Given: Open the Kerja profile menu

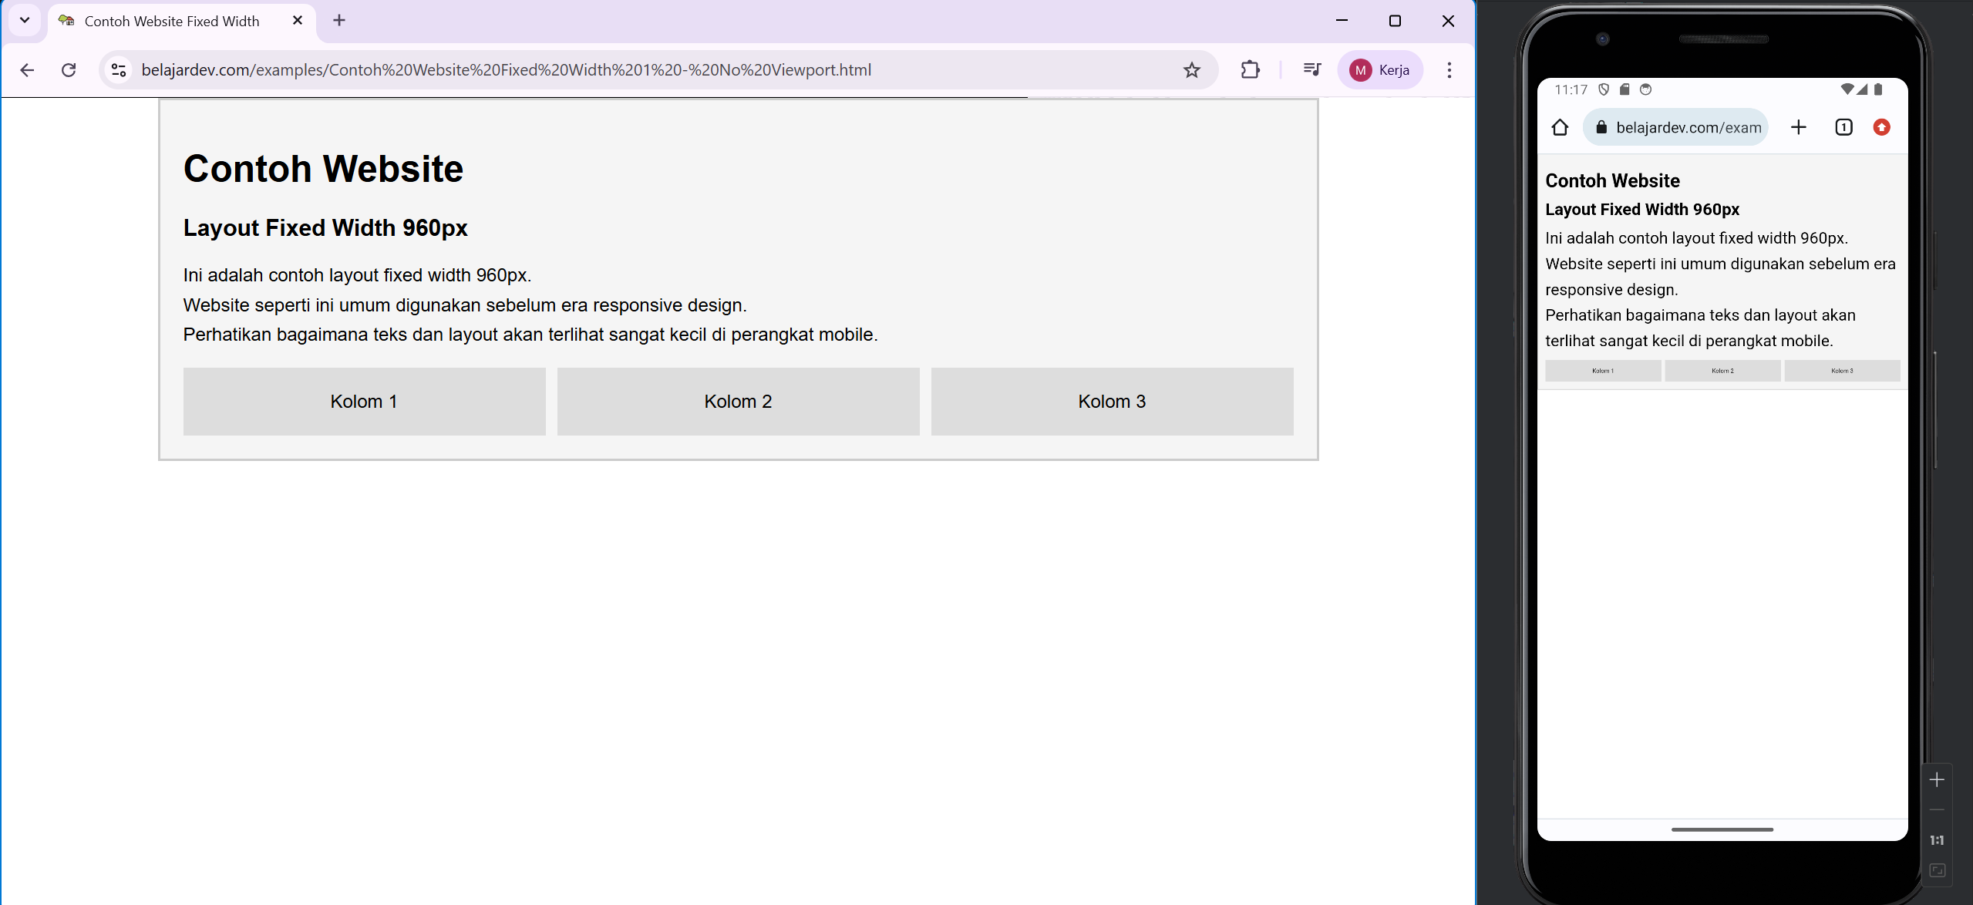Looking at the screenshot, I should coord(1379,69).
